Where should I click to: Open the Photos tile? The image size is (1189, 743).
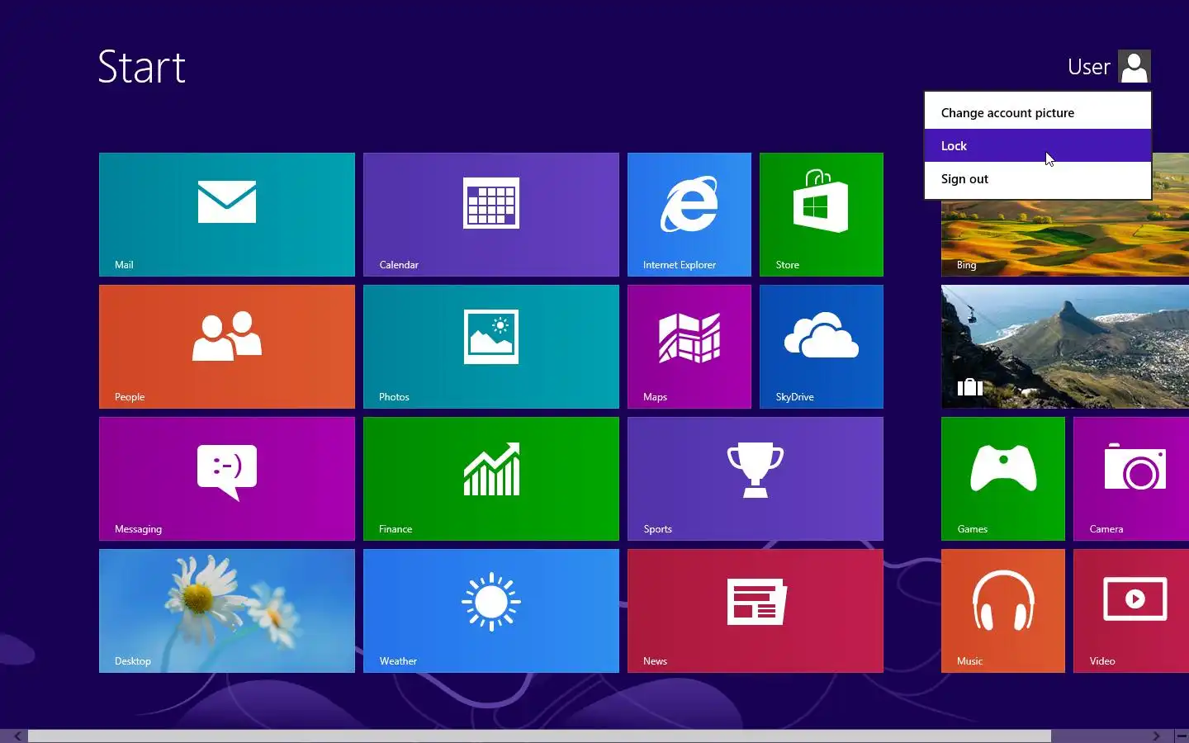(491, 347)
